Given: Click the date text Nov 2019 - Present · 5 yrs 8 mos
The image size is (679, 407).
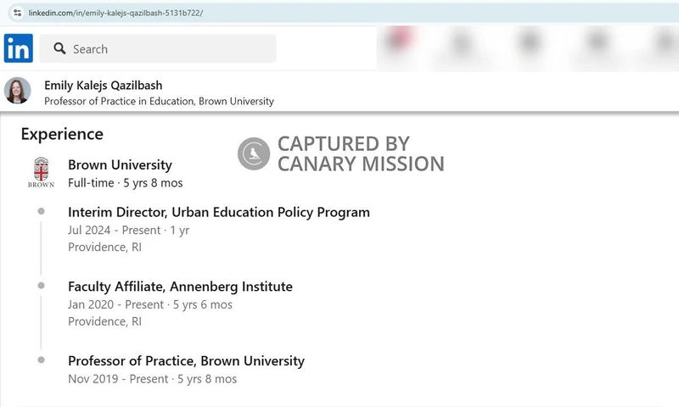Looking at the screenshot, I should pyautogui.click(x=153, y=379).
